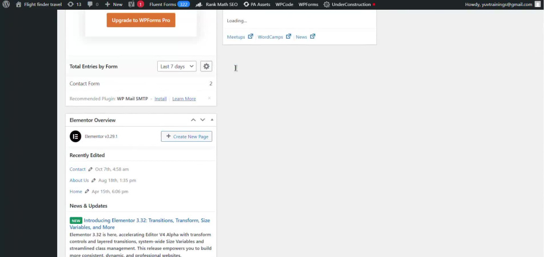Viewport: 544px width, 257px height.
Task: Open Rank Math SEO menu
Action: click(217, 4)
